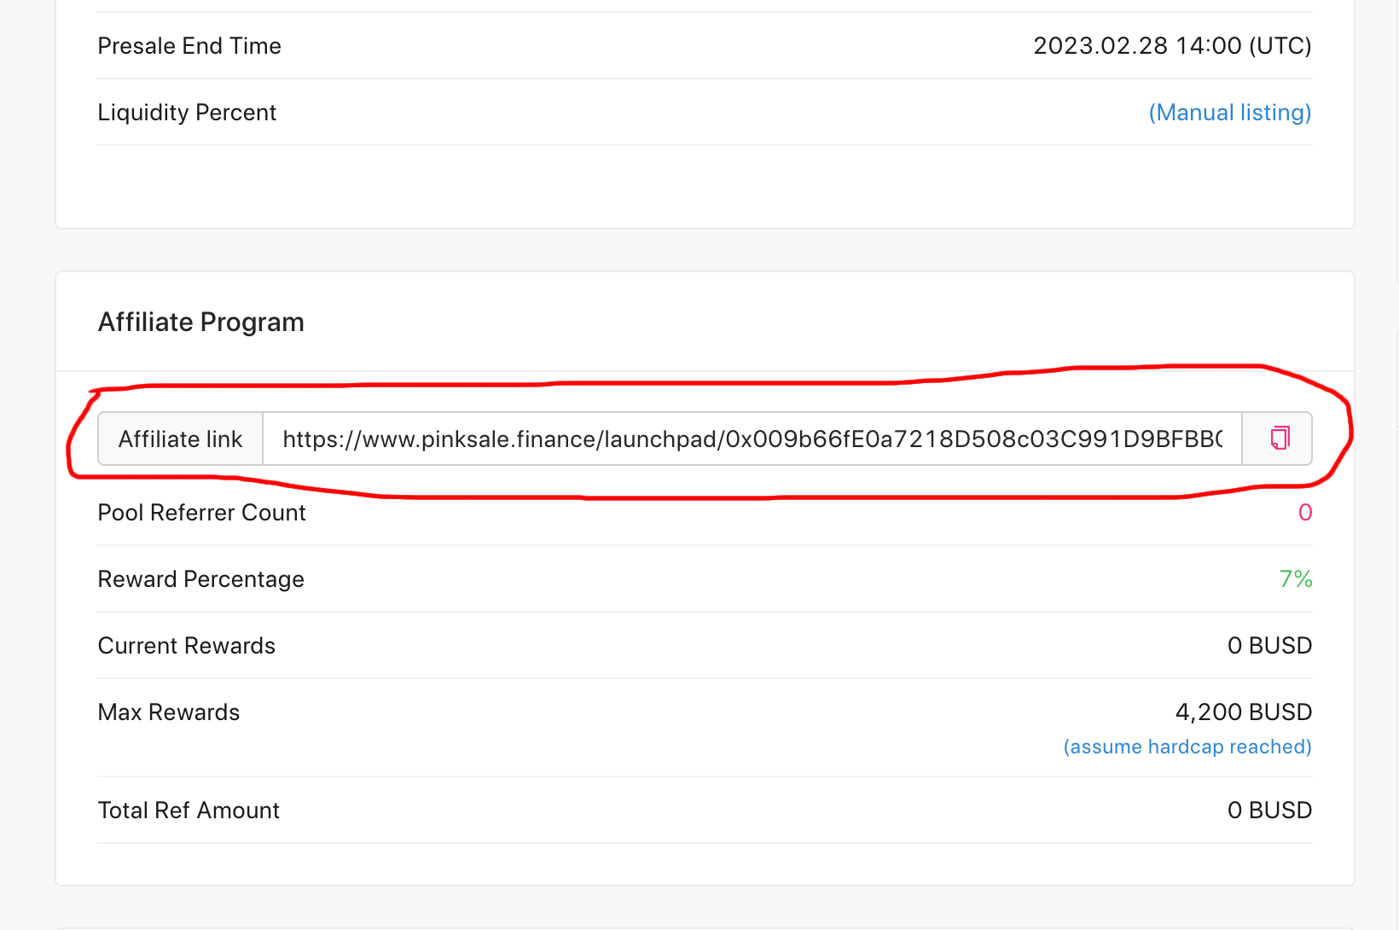
Task: Open the Manual listing link
Action: coord(1230,113)
